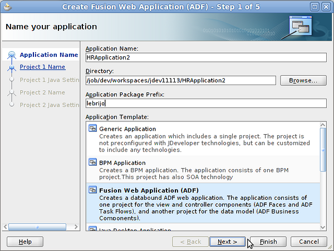This screenshot has height=251, width=334.
Task: Click the template list vertical scrollbar
Action: (323, 150)
